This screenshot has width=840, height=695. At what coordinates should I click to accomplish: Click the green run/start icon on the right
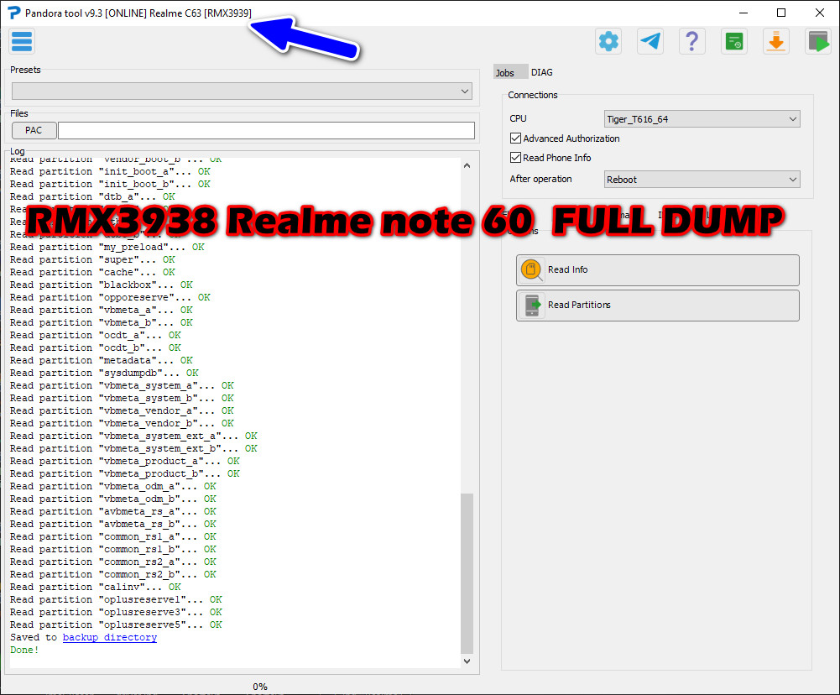pyautogui.click(x=817, y=40)
